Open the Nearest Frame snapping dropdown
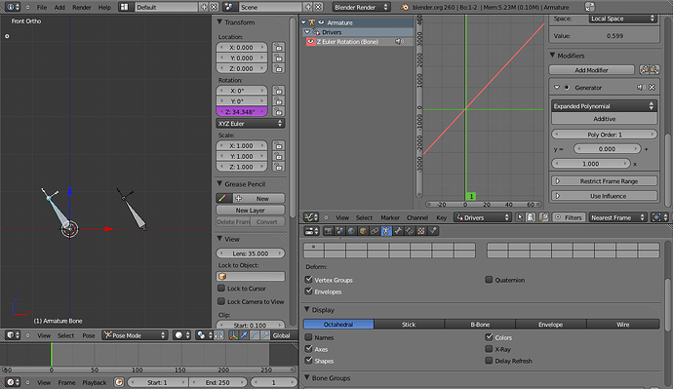The image size is (673, 389). pos(617,217)
